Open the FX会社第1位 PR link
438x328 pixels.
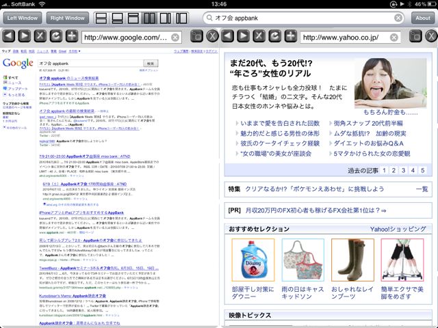[315, 210]
